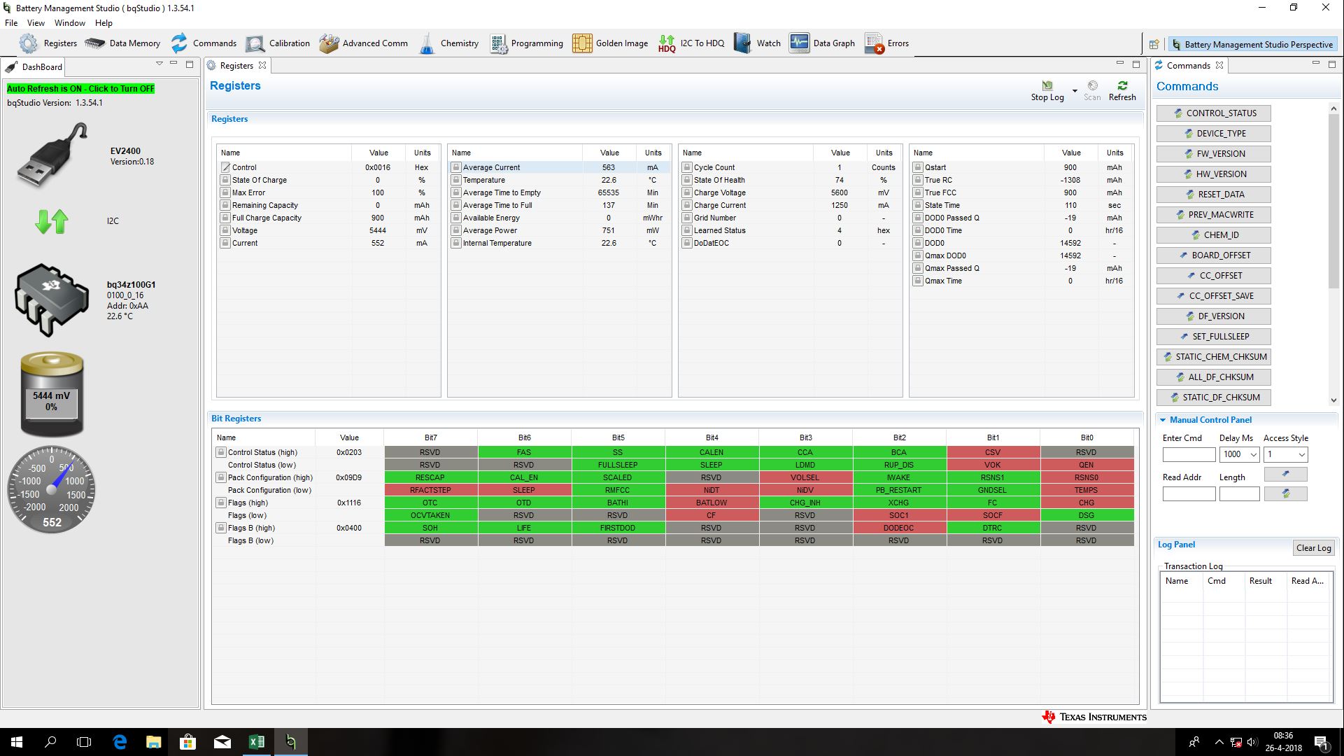Click the Stop Log icon
The height and width of the screenshot is (756, 1344).
(x=1047, y=86)
